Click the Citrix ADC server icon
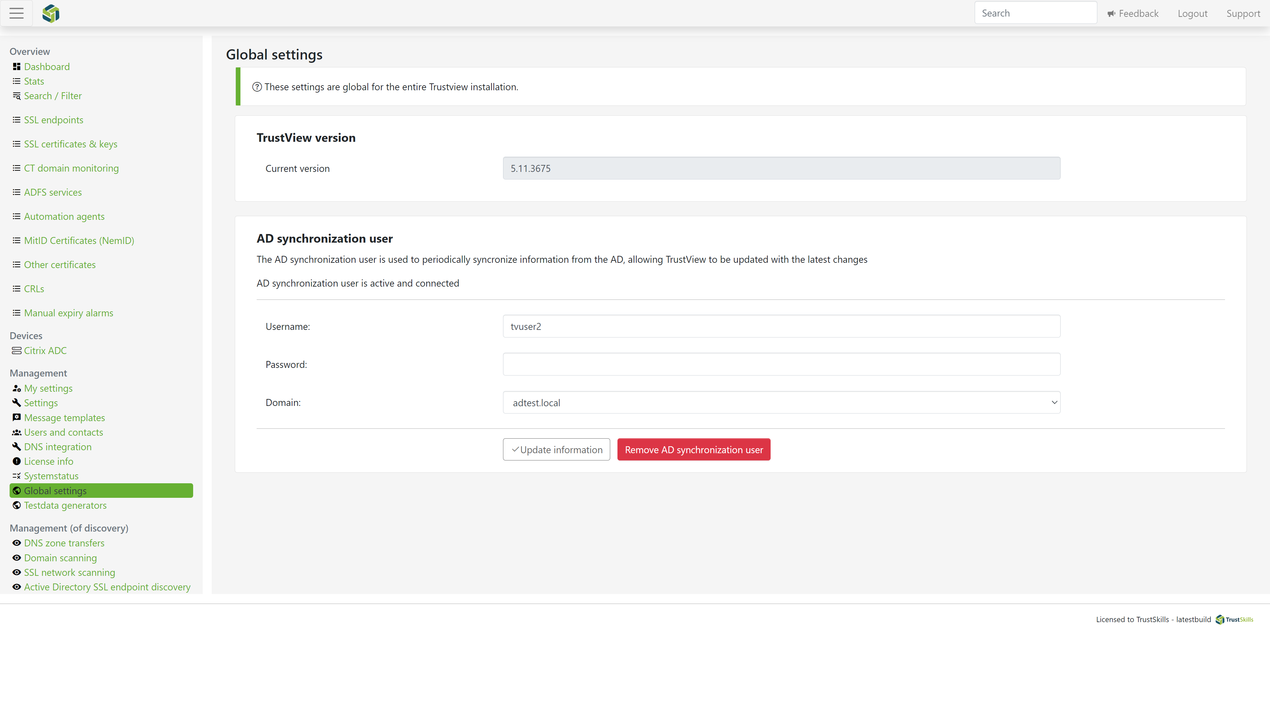Screen dimensions: 1270x714 tap(17, 351)
